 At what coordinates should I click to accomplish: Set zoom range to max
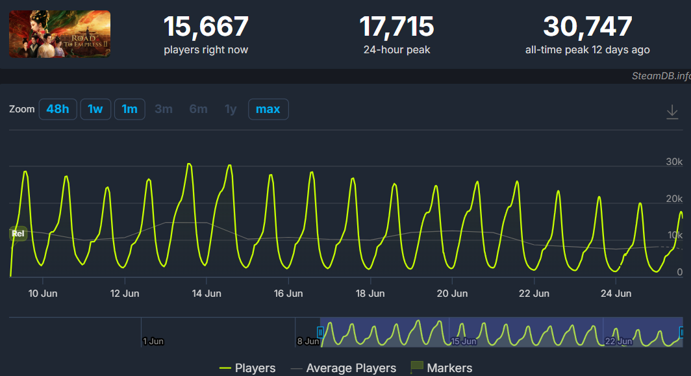268,109
